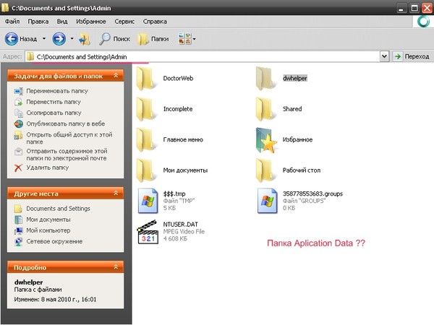Screen dimensions: 434x325
Task: Open the Сервис menu
Action: tap(124, 21)
